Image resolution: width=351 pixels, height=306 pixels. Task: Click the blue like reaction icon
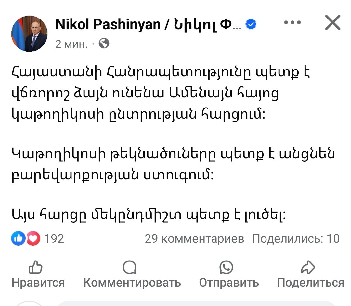click(18, 238)
